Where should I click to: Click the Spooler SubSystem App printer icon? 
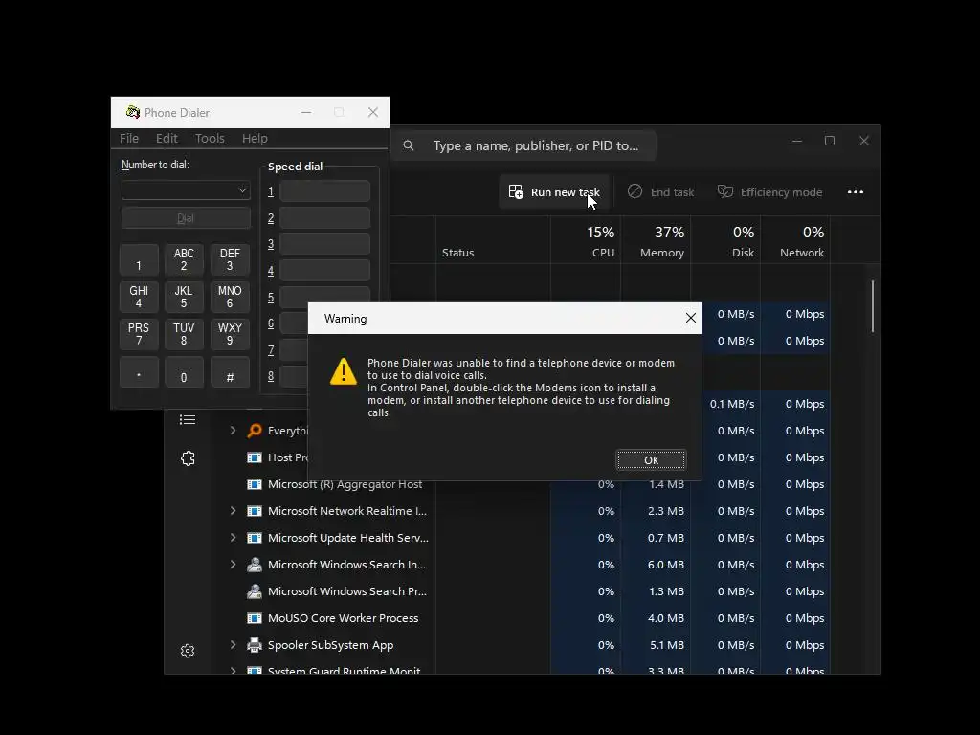(255, 644)
